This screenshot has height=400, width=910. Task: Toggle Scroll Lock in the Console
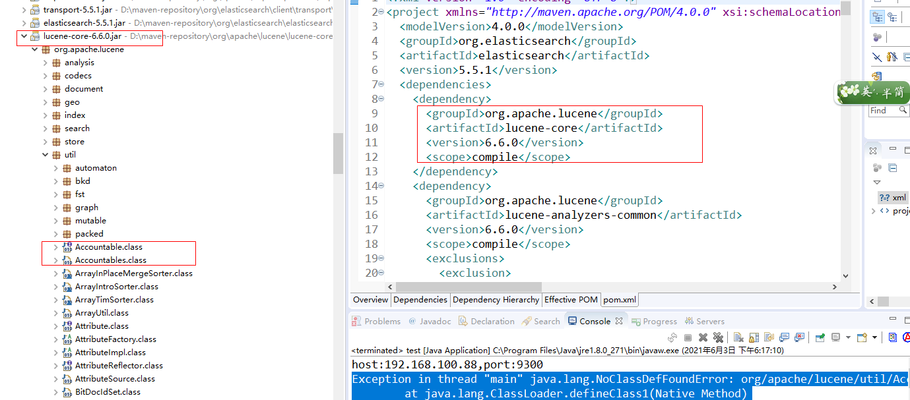753,337
